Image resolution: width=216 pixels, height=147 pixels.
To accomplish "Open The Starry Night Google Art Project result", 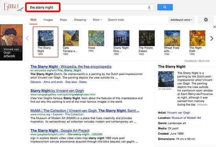I will [60, 131].
